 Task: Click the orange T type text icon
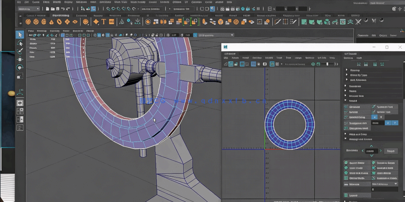[x=104, y=22]
